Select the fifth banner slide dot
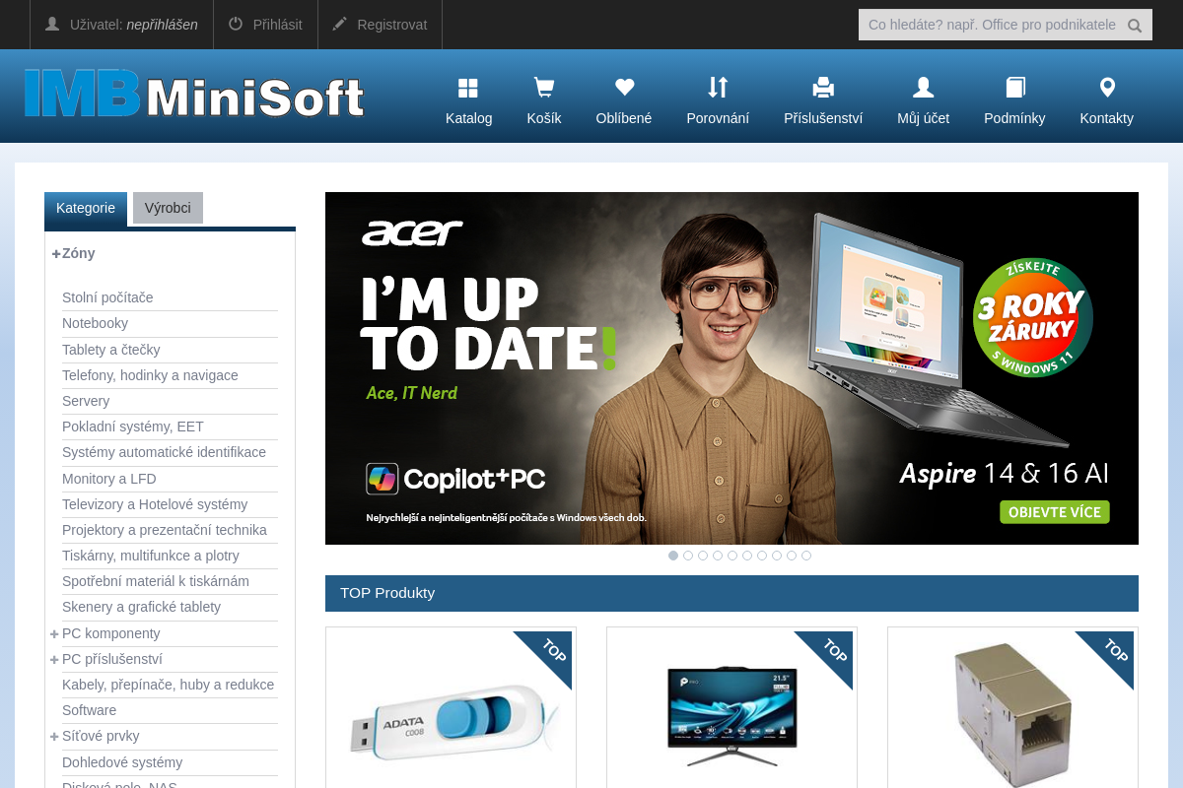This screenshot has width=1183, height=788. 732,556
